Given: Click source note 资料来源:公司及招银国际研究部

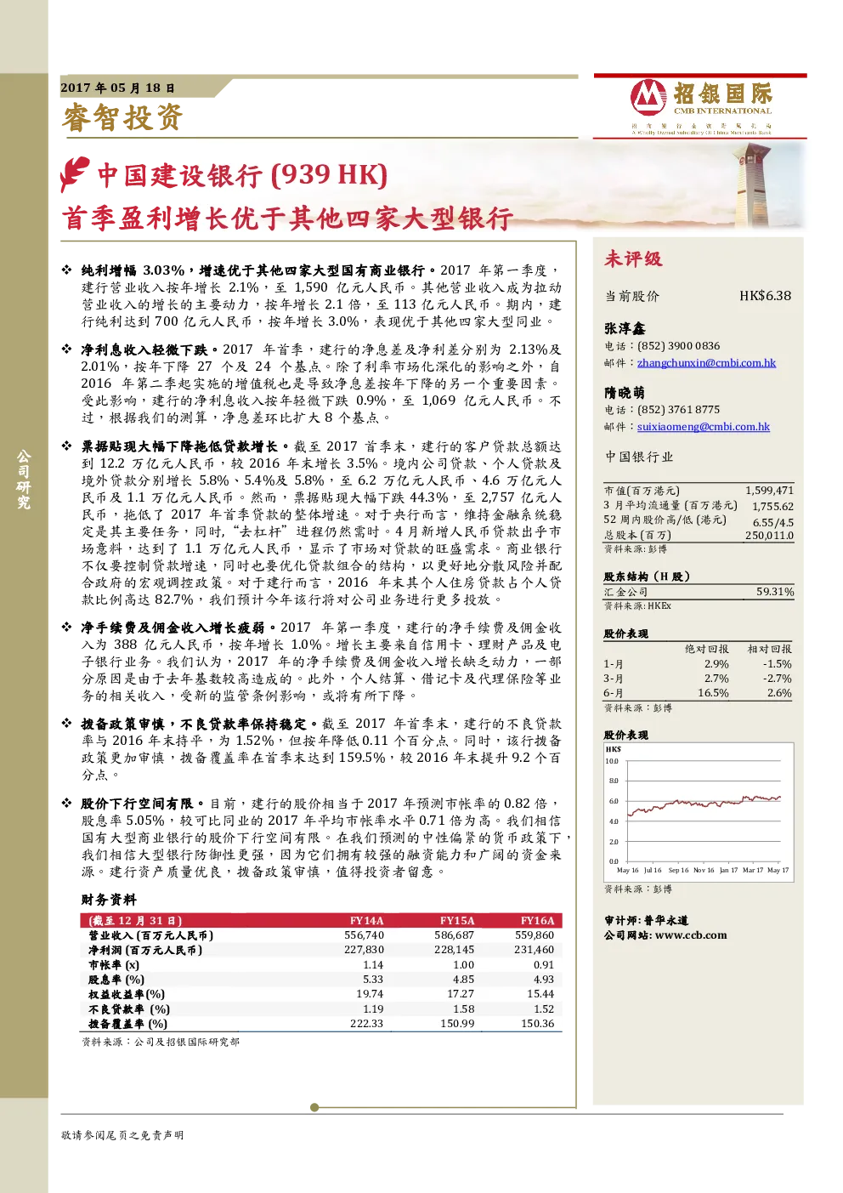Looking at the screenshot, I should [161, 1042].
